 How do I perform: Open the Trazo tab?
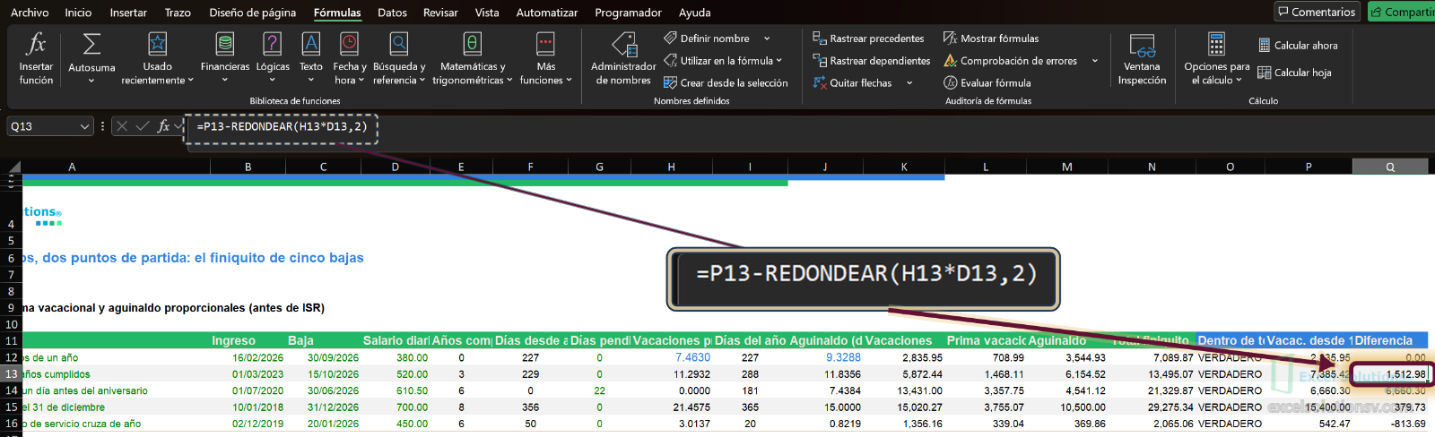pyautogui.click(x=178, y=13)
